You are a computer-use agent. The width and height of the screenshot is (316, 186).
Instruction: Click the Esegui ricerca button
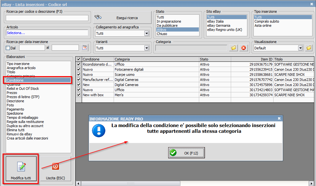pyautogui.click(x=122, y=18)
